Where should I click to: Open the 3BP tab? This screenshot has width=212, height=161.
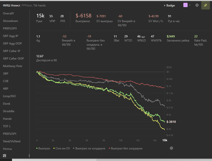(5, 74)
